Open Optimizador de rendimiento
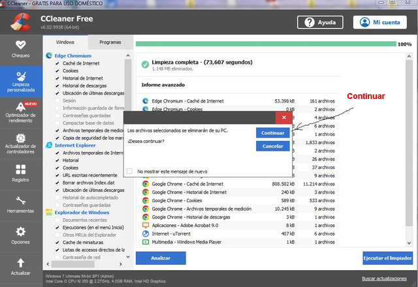 (20, 112)
